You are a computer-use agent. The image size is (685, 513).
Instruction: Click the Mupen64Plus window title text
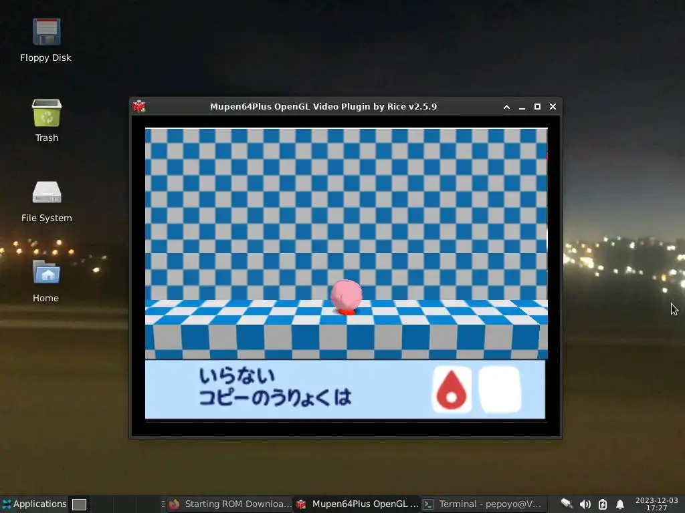(323, 107)
